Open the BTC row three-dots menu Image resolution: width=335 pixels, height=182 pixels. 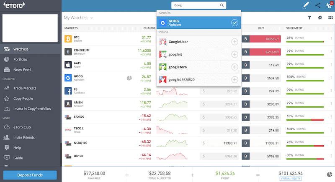tap(331, 39)
